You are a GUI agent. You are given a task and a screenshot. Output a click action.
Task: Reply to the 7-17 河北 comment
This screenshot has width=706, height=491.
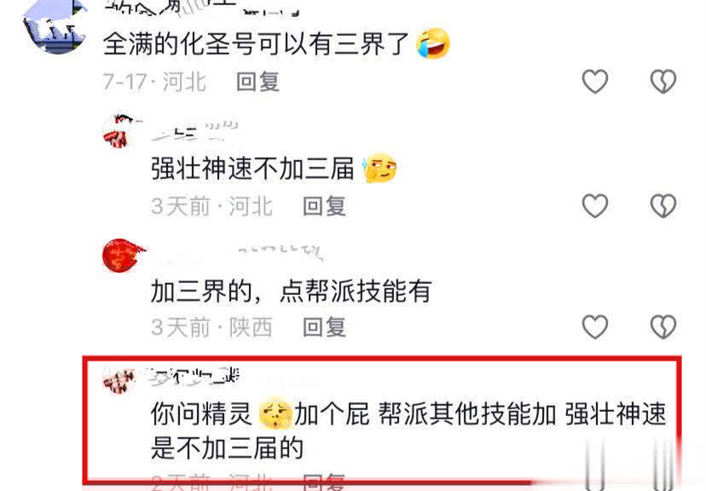258,82
